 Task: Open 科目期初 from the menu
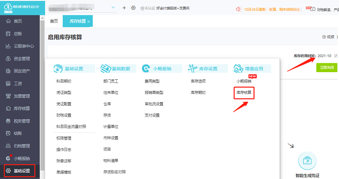(x=64, y=81)
